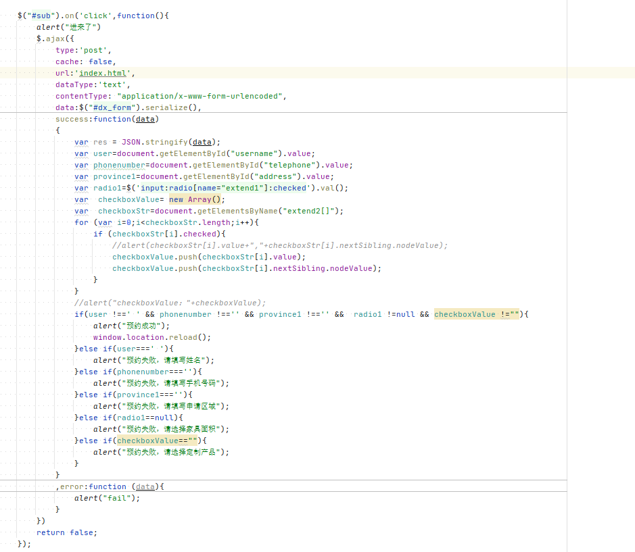Click the highlighted new Array() expression
The width and height of the screenshot is (635, 552).
coord(197,199)
